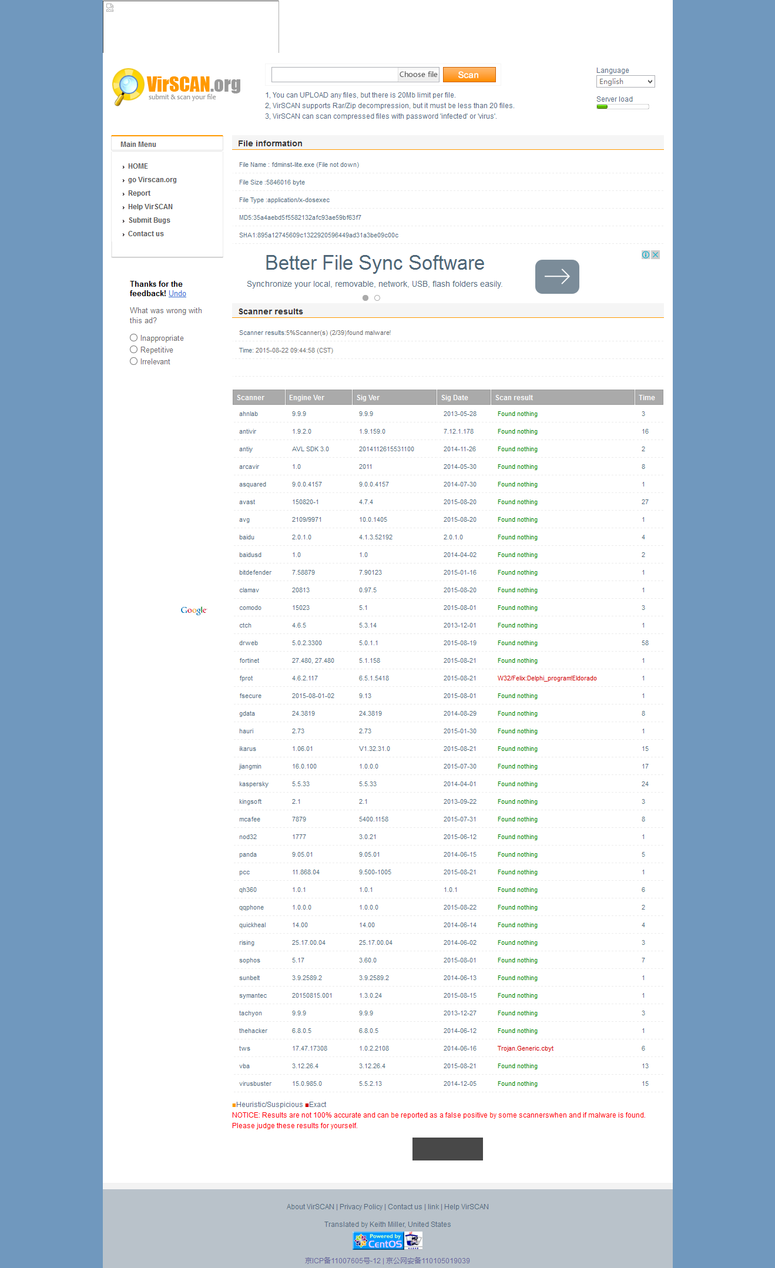Click the Trojan.Generic.cbyt result

525,1048
